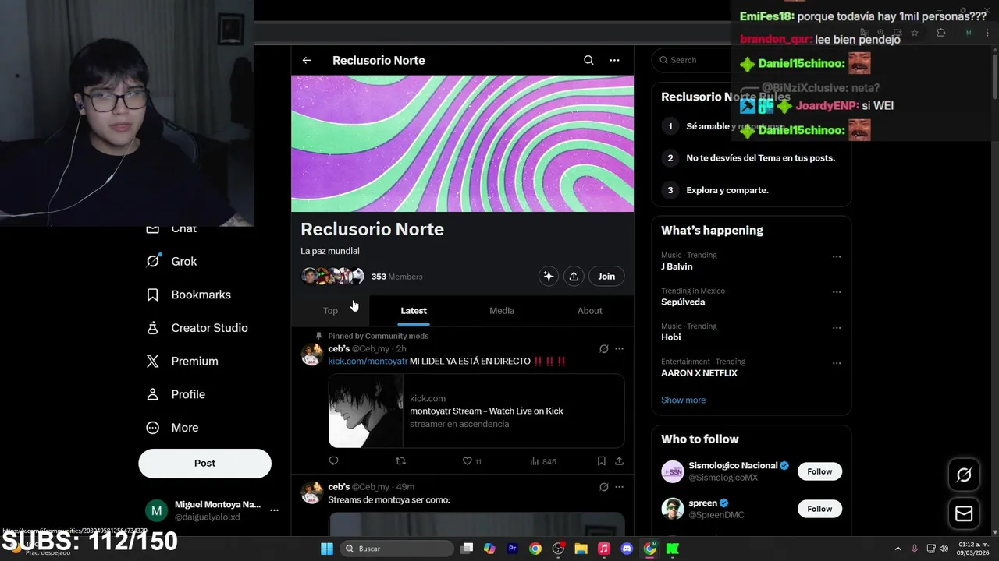
Task: Join the Reclusorio Norte community
Action: tap(606, 276)
